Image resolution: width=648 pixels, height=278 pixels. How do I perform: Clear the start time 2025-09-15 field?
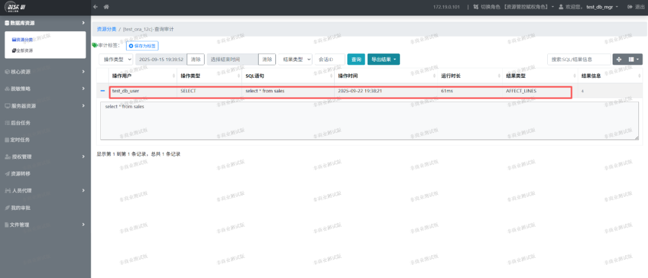(x=196, y=59)
